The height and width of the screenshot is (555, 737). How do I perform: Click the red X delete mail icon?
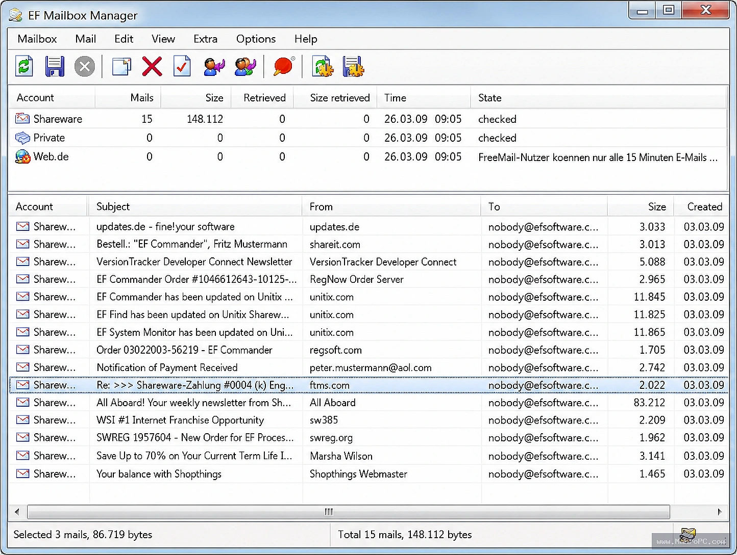click(152, 67)
